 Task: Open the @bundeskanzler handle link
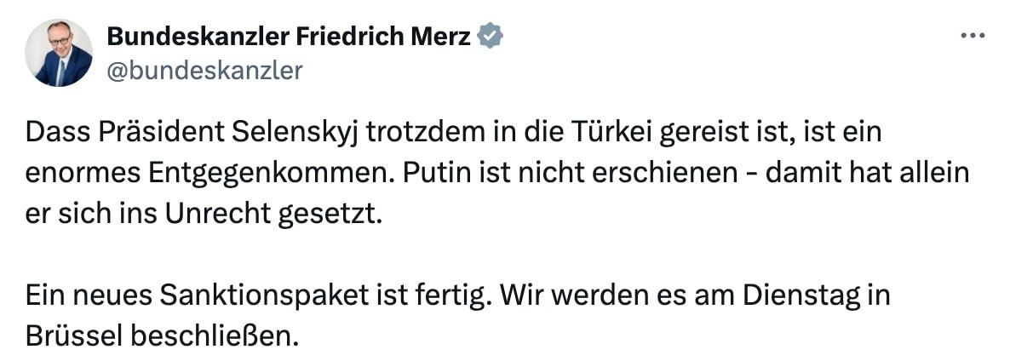(204, 70)
